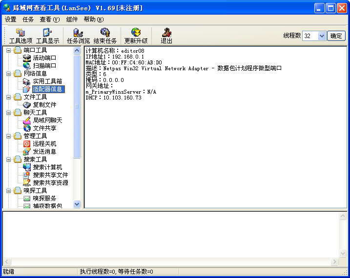Click the 退出 toolbar icon
Screen dimensions: 350x278
tap(166, 36)
